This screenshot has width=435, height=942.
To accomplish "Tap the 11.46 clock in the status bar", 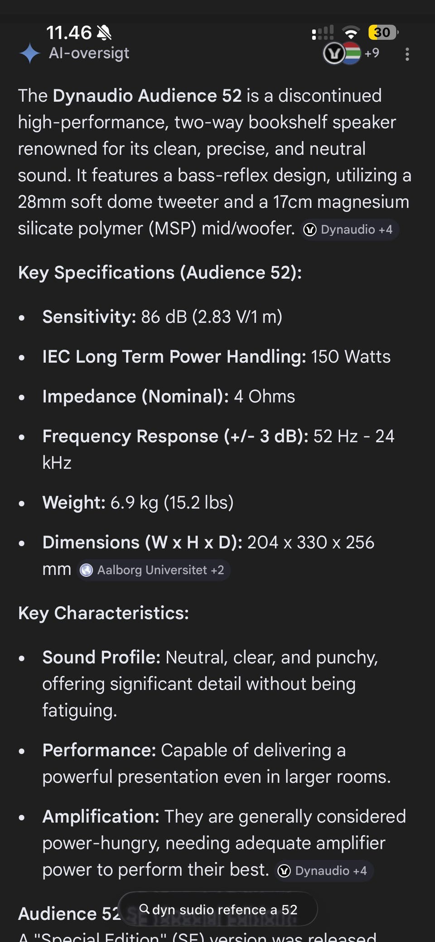I will (69, 33).
